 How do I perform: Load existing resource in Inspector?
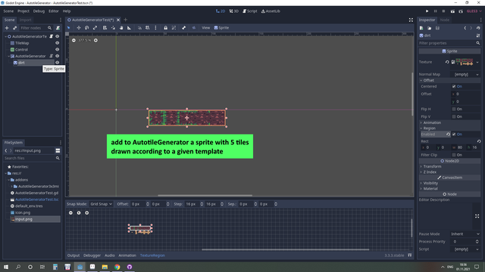pos(430,28)
